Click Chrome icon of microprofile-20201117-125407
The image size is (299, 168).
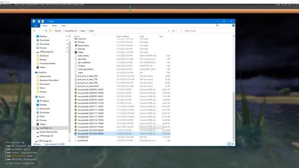click(x=76, y=106)
